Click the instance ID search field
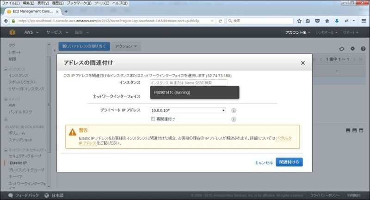Screen dimensions: 370x200 (x=188, y=82)
